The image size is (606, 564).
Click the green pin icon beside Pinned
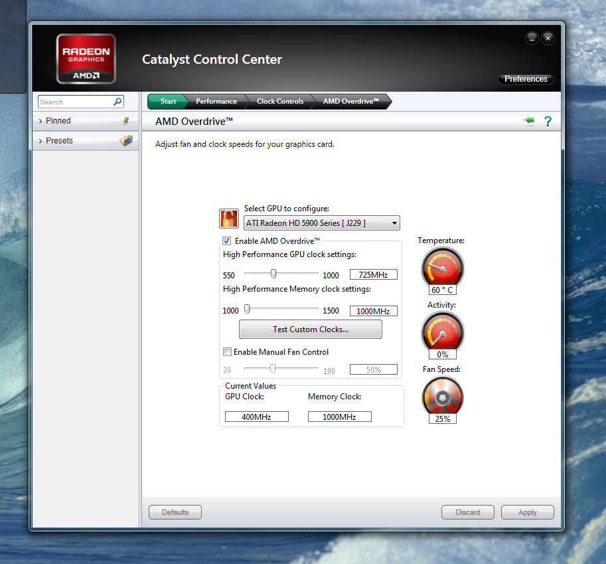click(x=126, y=121)
